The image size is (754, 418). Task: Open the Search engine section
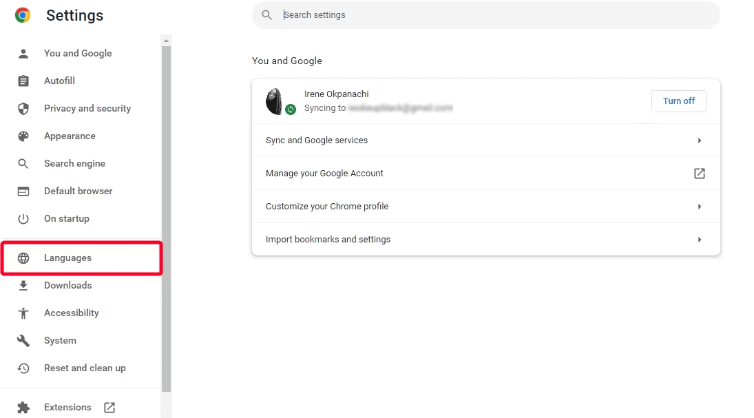coord(76,163)
